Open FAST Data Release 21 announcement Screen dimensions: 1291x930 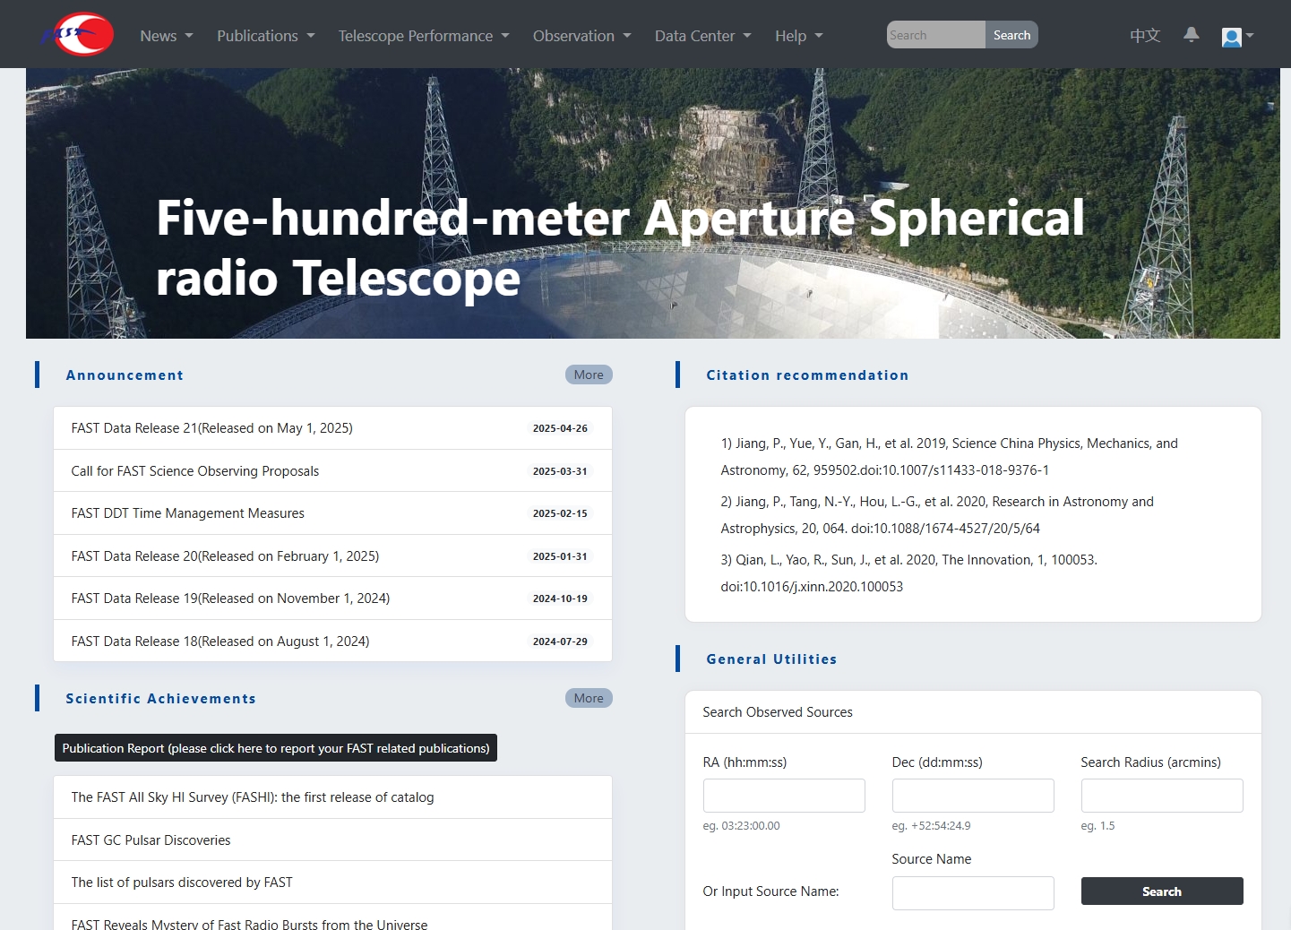click(212, 428)
